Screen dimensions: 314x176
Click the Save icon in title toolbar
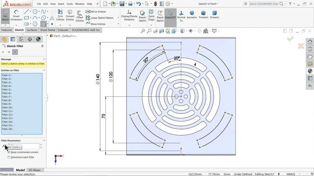[x=122, y=4]
